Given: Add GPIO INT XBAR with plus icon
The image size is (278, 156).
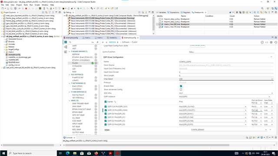Looking at the screenshot, I should 96,115.
